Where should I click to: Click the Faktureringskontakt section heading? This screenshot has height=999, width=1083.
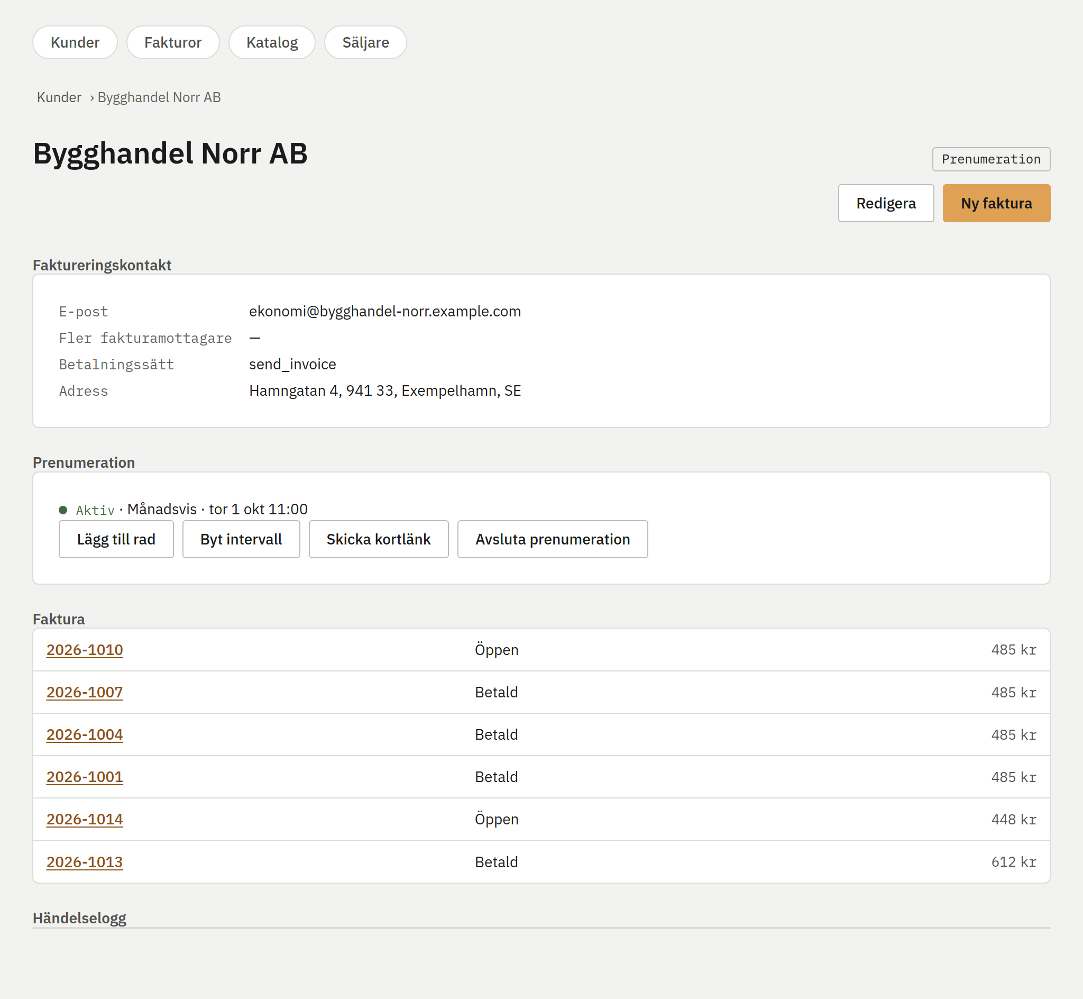(x=102, y=265)
